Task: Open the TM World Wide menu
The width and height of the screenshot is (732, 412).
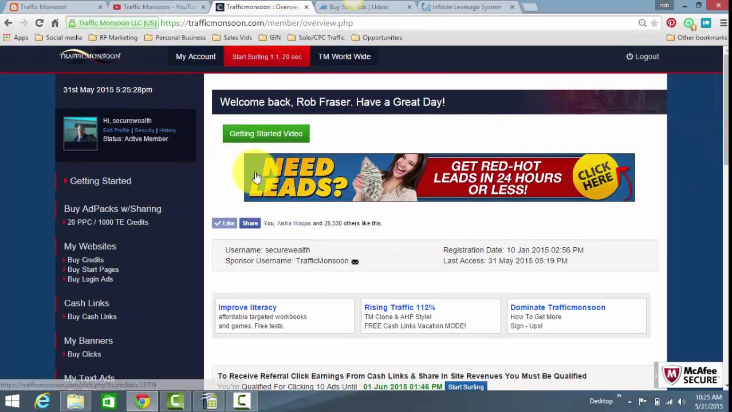Action: pyautogui.click(x=344, y=57)
